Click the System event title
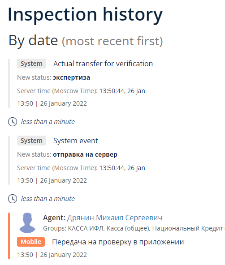 76,141
